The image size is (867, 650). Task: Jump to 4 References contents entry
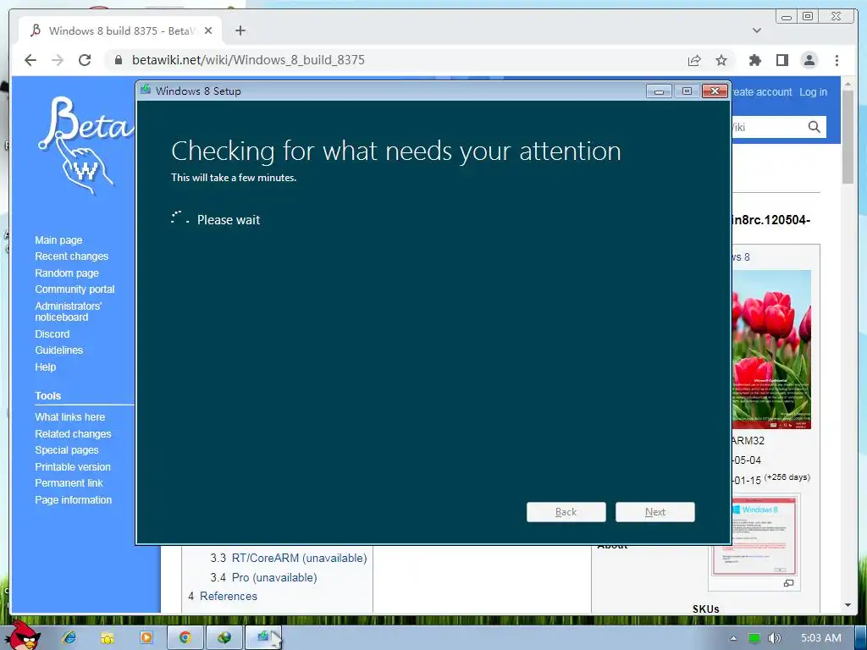click(223, 597)
